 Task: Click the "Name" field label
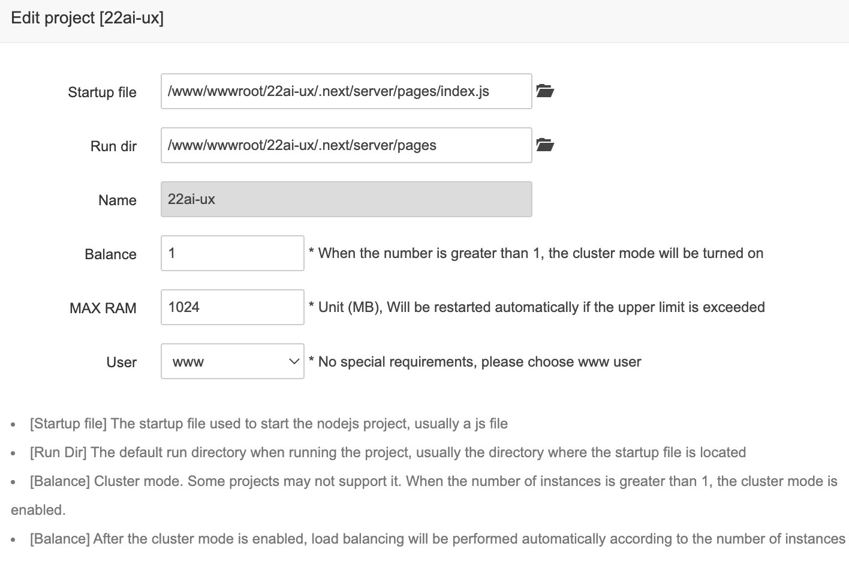pyautogui.click(x=118, y=200)
